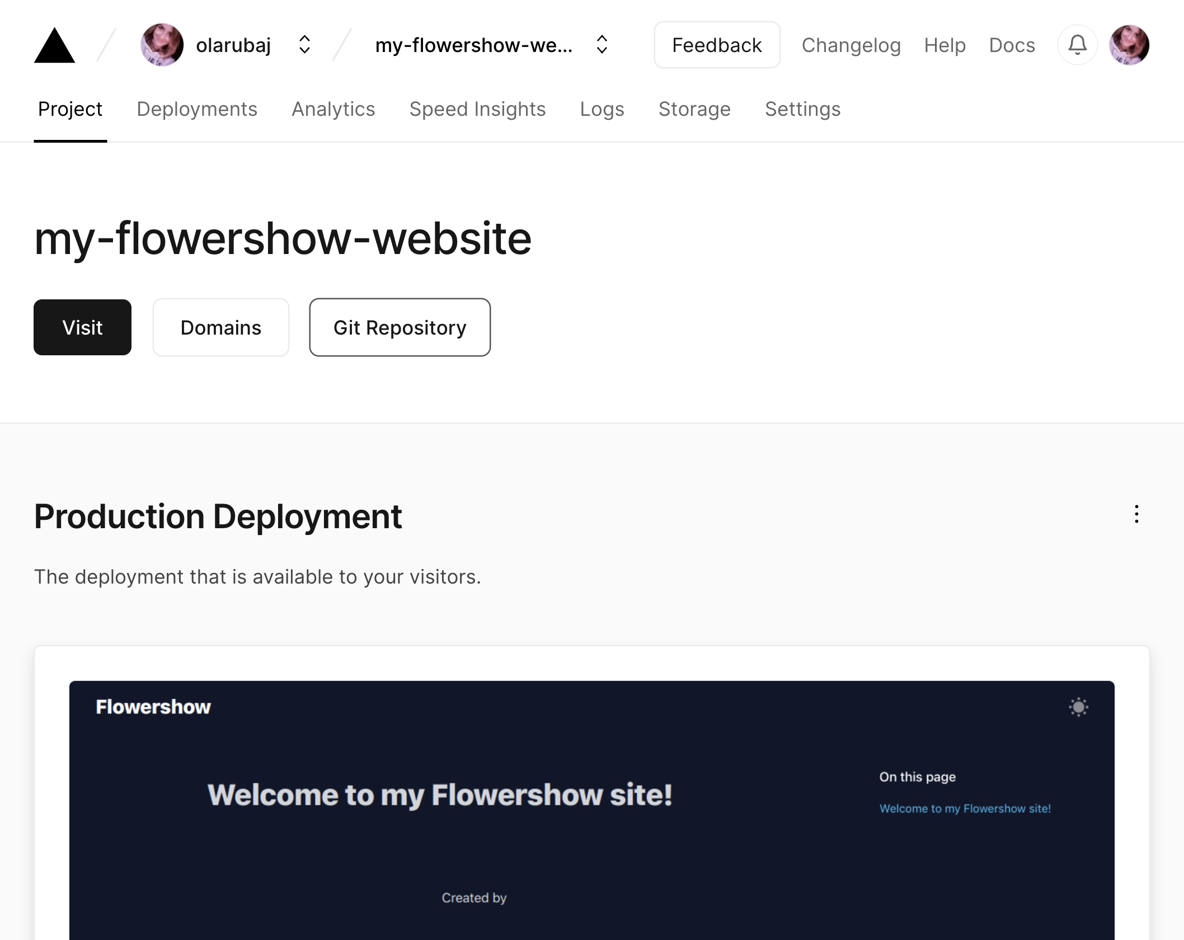This screenshot has height=940, width=1184.
Task: Click the black Visit button
Action: 82,327
